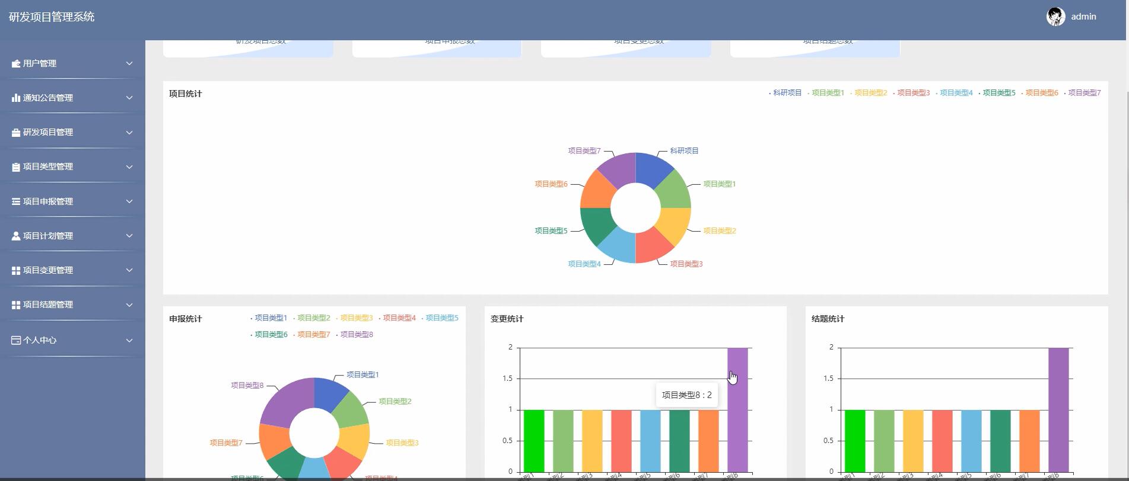1129x481 pixels.
Task: Click the 项目类型8 : 2 tooltip
Action: point(687,395)
